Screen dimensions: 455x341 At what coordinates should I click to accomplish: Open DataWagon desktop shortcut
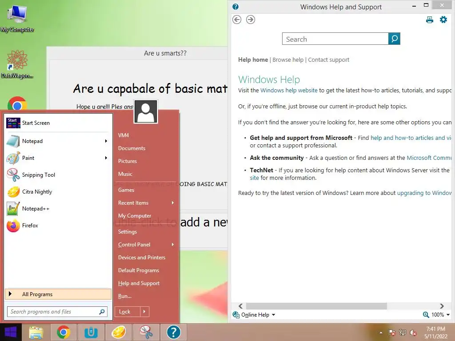pyautogui.click(x=17, y=64)
